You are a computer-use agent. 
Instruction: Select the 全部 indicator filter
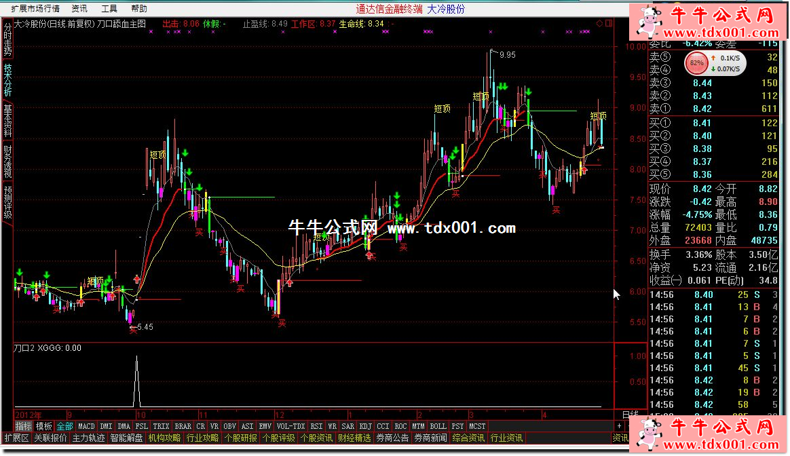pos(65,426)
